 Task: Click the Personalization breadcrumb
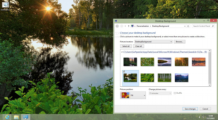pos(143,26)
